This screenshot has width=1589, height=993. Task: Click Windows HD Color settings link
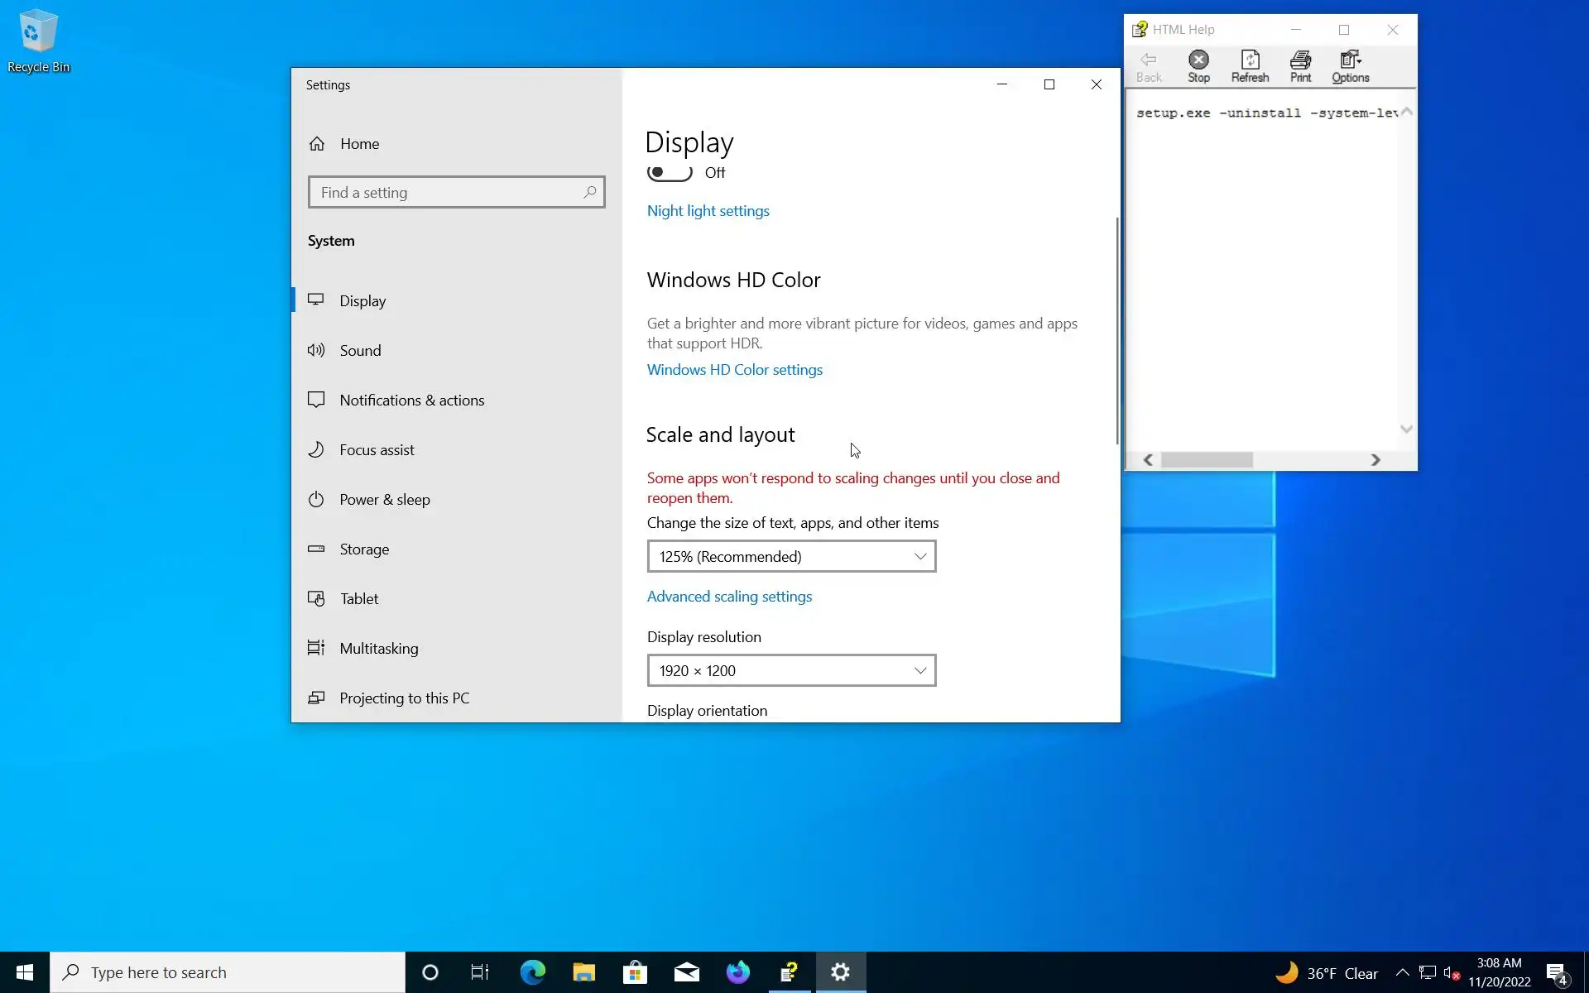[734, 370]
